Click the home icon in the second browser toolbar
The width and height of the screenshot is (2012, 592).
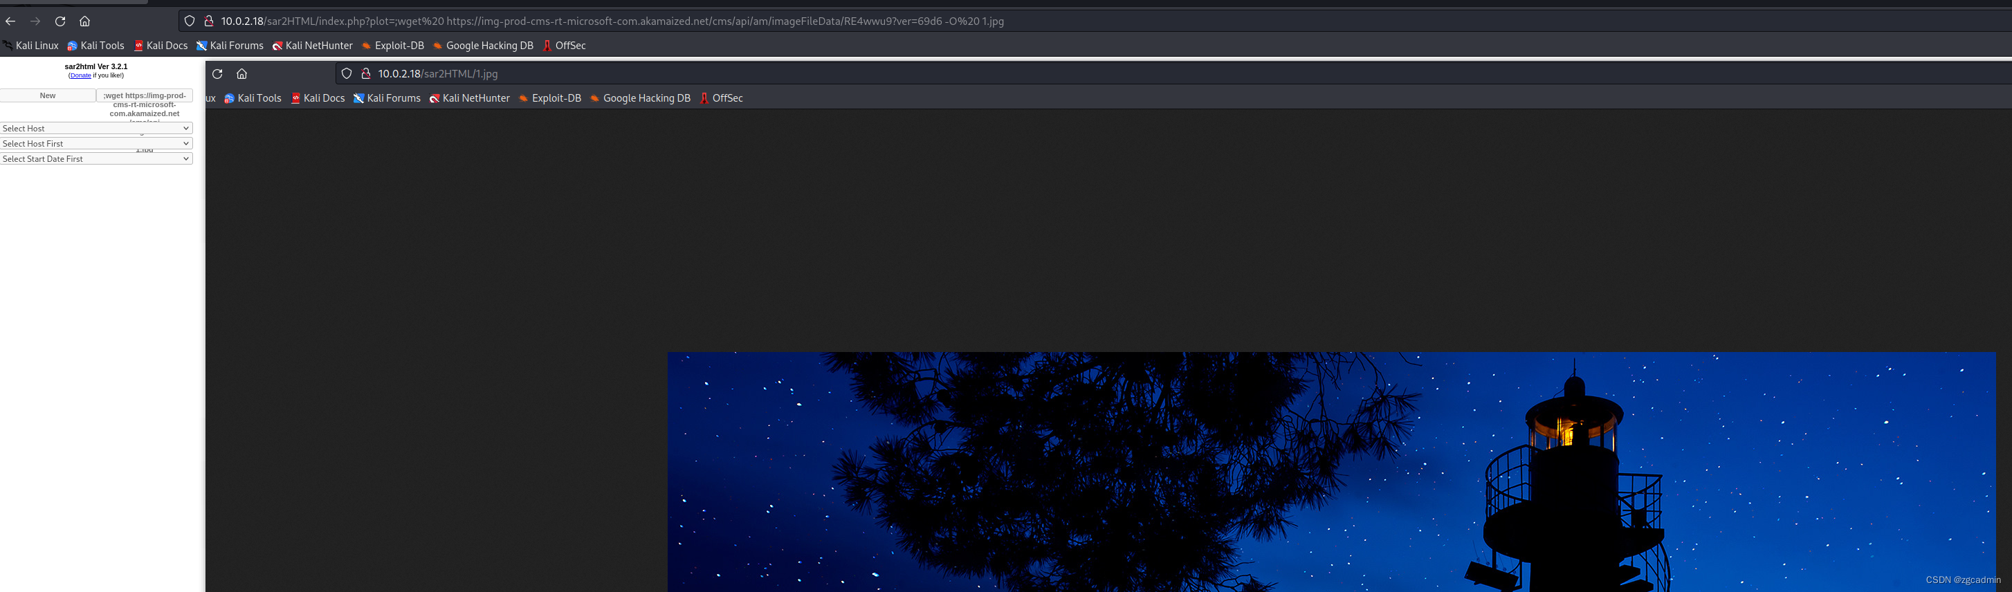pyautogui.click(x=242, y=73)
